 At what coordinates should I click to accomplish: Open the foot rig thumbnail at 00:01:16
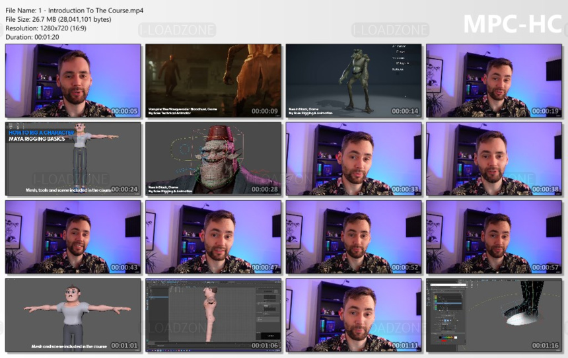[494, 315]
